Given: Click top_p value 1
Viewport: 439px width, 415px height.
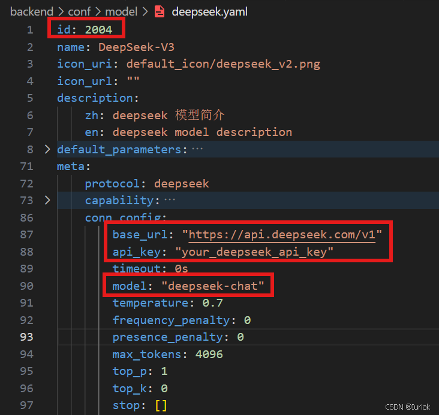Looking at the screenshot, I should tap(164, 371).
